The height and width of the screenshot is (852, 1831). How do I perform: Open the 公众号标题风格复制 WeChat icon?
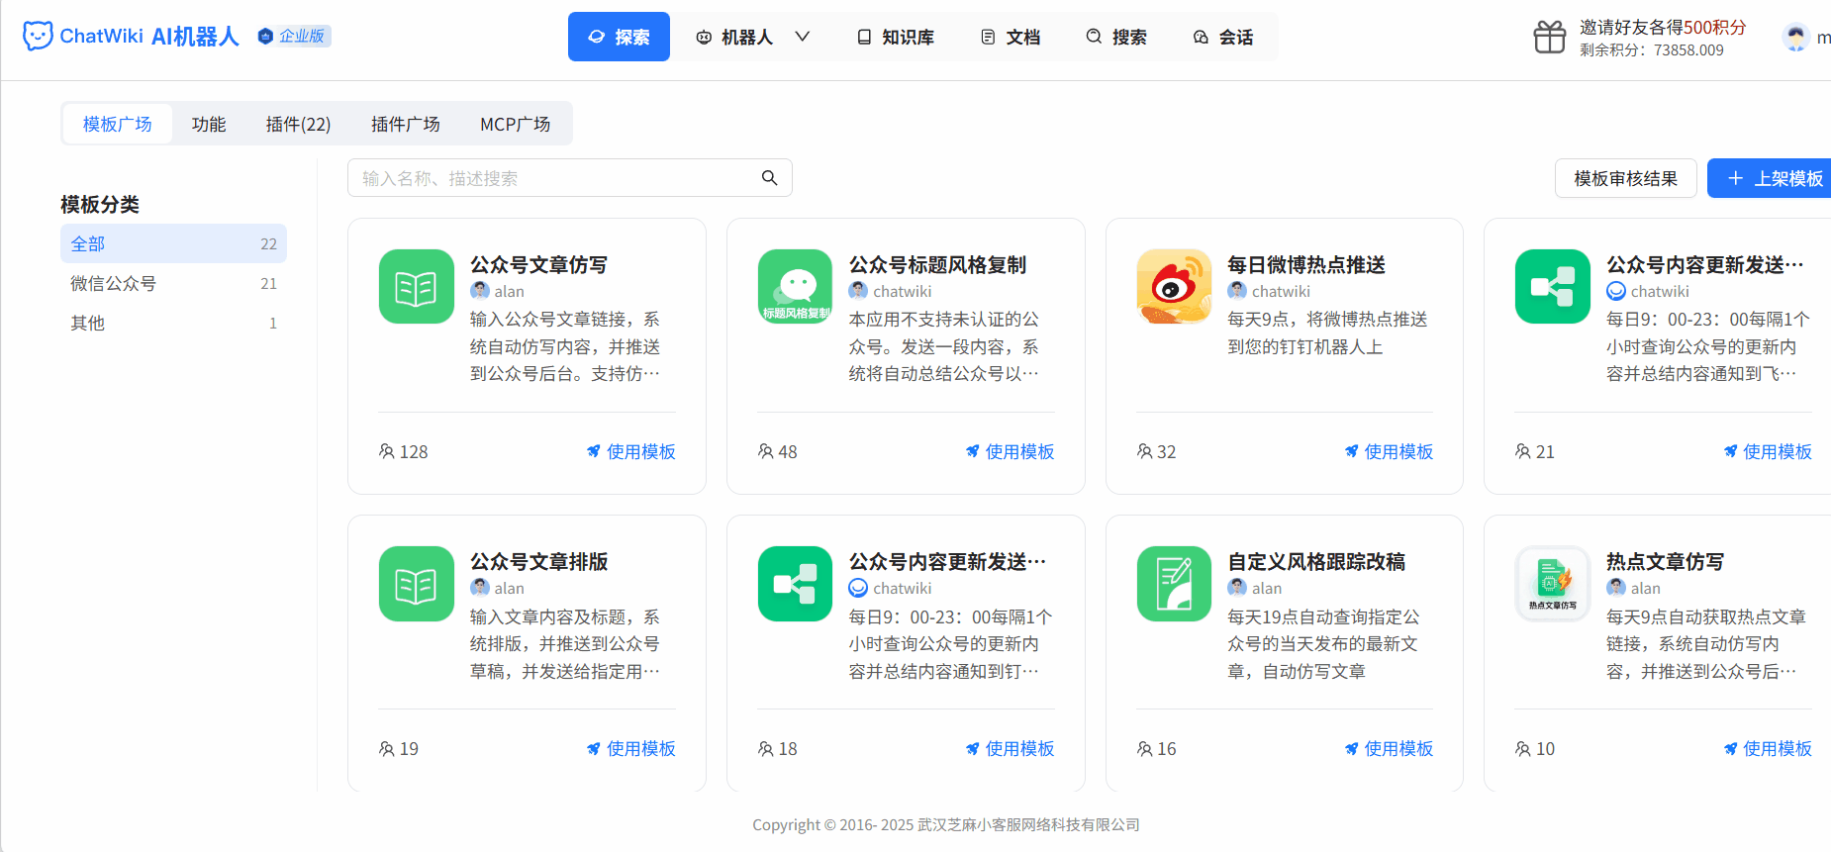[x=795, y=287]
